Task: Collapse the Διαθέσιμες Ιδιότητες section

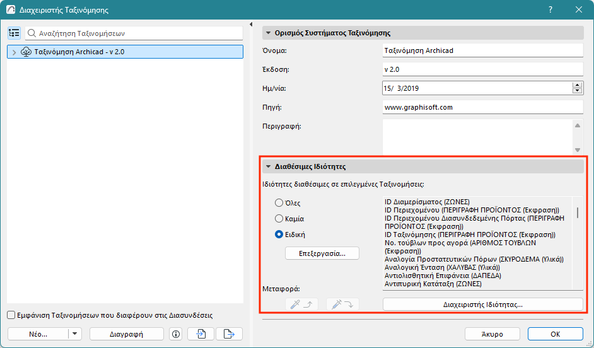Action: pyautogui.click(x=268, y=166)
